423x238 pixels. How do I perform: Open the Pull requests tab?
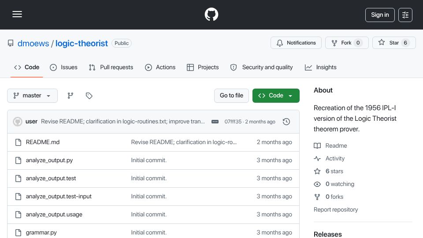111,67
